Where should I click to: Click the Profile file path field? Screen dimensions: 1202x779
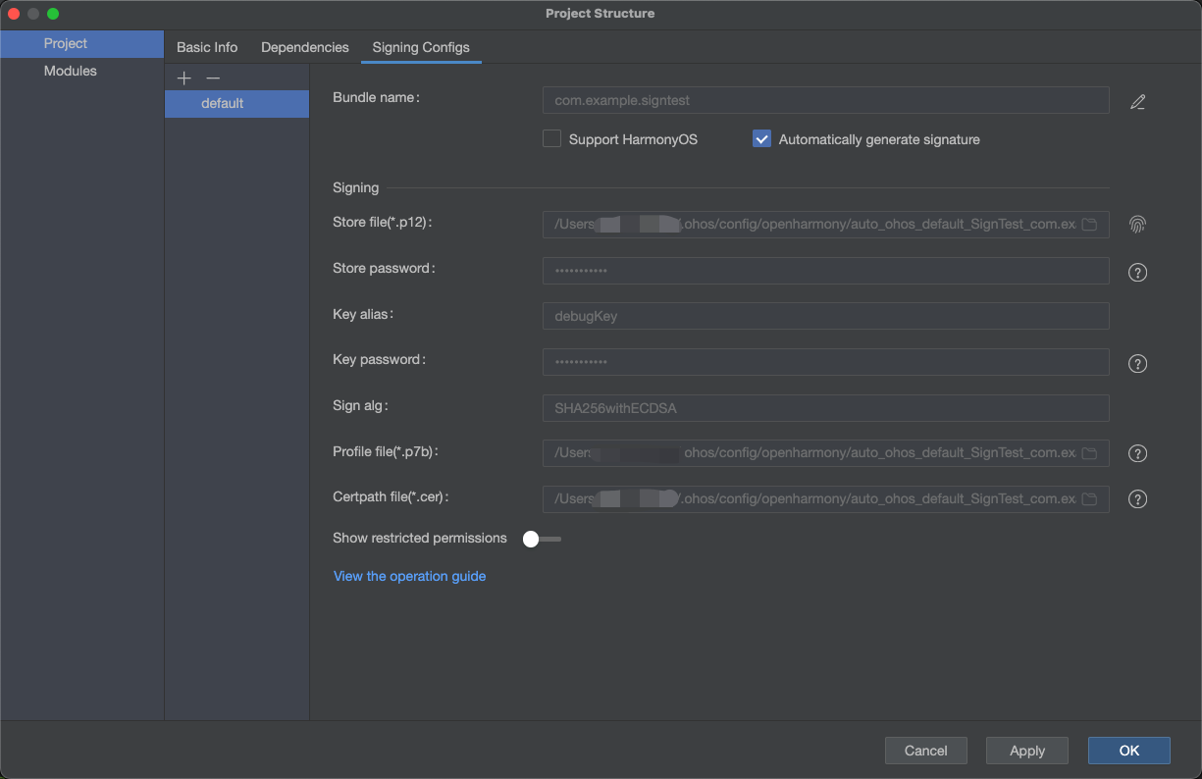[826, 453]
